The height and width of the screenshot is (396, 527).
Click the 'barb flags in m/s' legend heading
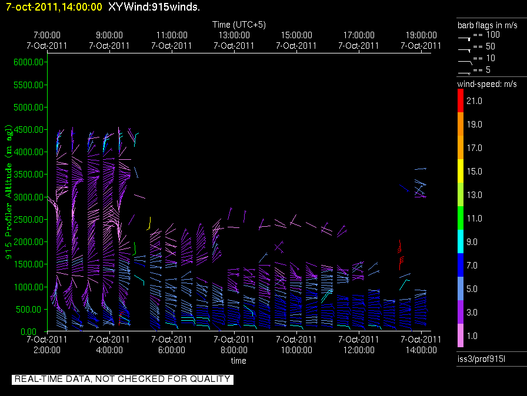point(488,25)
